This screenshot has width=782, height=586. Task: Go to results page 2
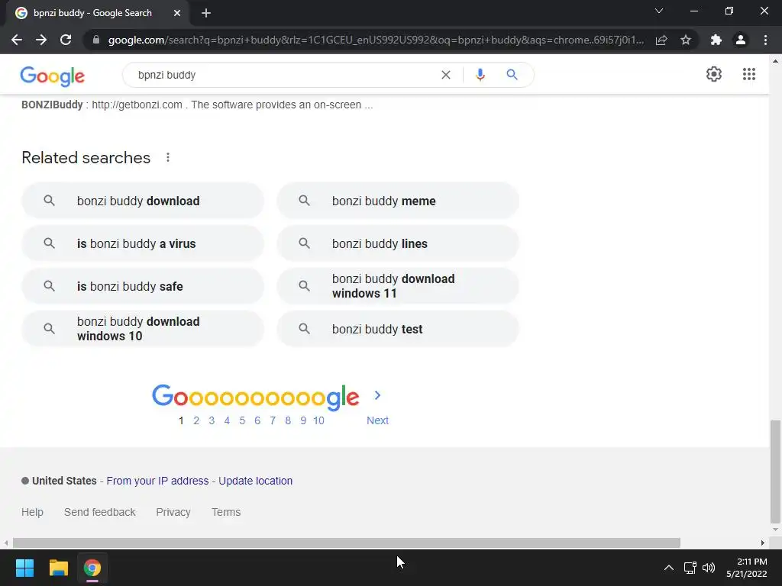click(x=196, y=420)
